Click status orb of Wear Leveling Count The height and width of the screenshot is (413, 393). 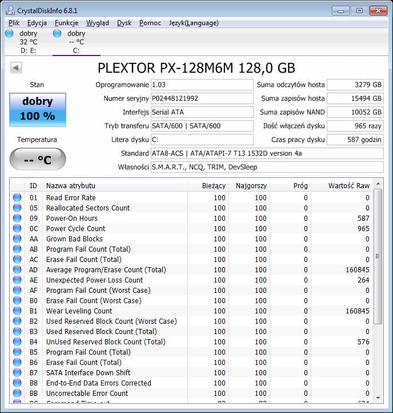click(x=17, y=311)
